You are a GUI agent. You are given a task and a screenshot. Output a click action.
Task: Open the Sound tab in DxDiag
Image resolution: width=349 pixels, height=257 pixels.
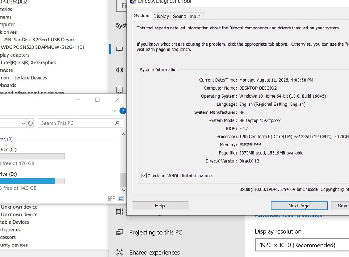(179, 16)
